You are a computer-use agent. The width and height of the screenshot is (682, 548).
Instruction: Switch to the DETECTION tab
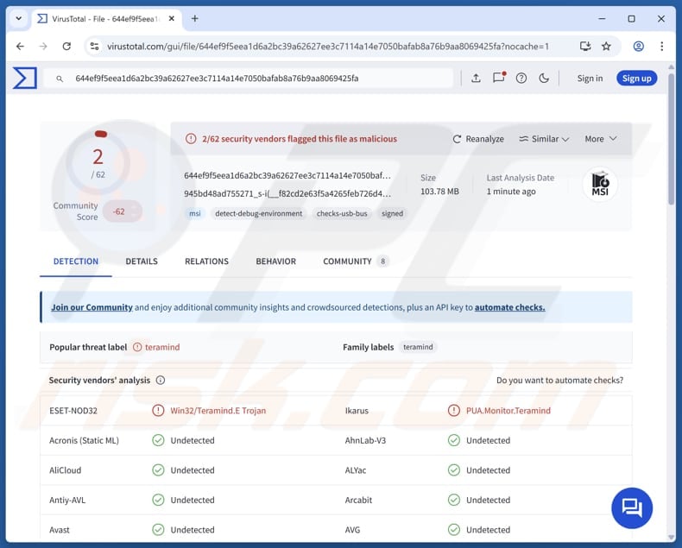coord(76,261)
